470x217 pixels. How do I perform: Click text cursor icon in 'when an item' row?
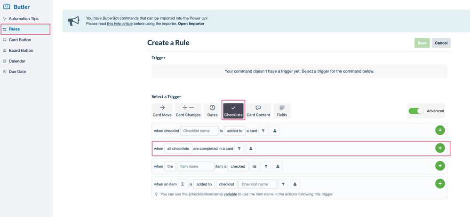pos(183,184)
